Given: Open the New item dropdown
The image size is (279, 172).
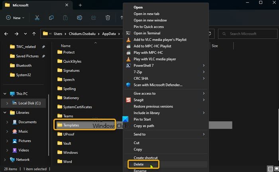Looking at the screenshot, I should pos(15,18).
